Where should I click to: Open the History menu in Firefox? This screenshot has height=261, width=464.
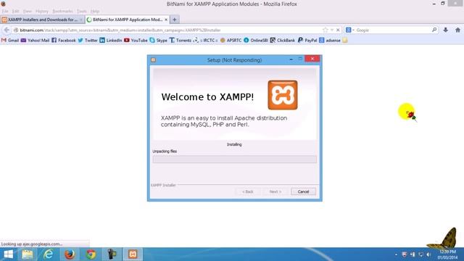(42, 12)
